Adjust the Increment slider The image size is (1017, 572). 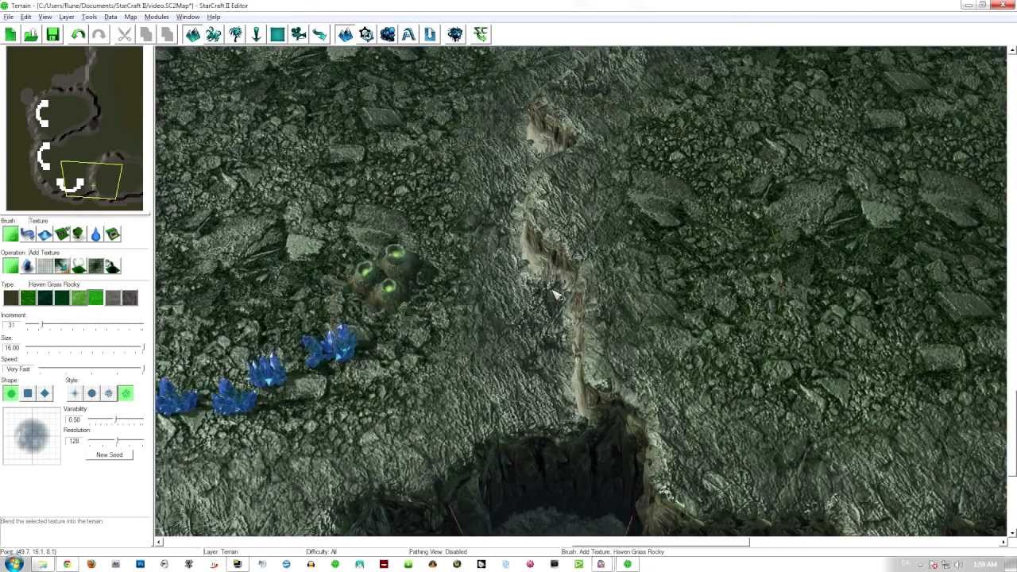84,325
